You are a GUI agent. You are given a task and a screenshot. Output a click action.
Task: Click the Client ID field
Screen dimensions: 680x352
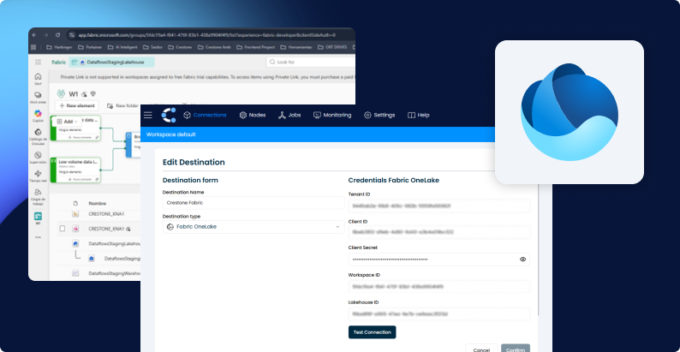[x=438, y=232]
